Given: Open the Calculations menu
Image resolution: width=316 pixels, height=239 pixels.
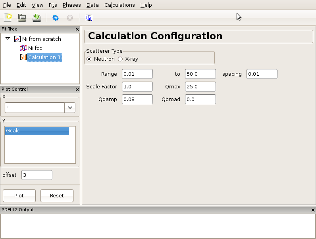Looking at the screenshot, I should [119, 5].
